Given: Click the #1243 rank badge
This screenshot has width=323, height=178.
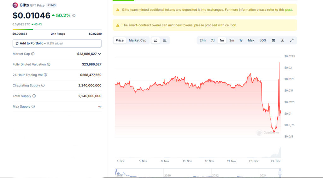Looking at the screenshot, I should pyautogui.click(x=51, y=5).
